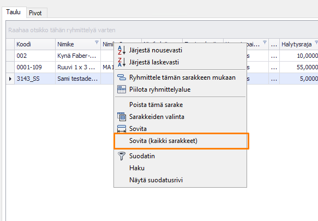This screenshot has width=318, height=221.
Task: Click the Nimike column header
Action: 78,44
